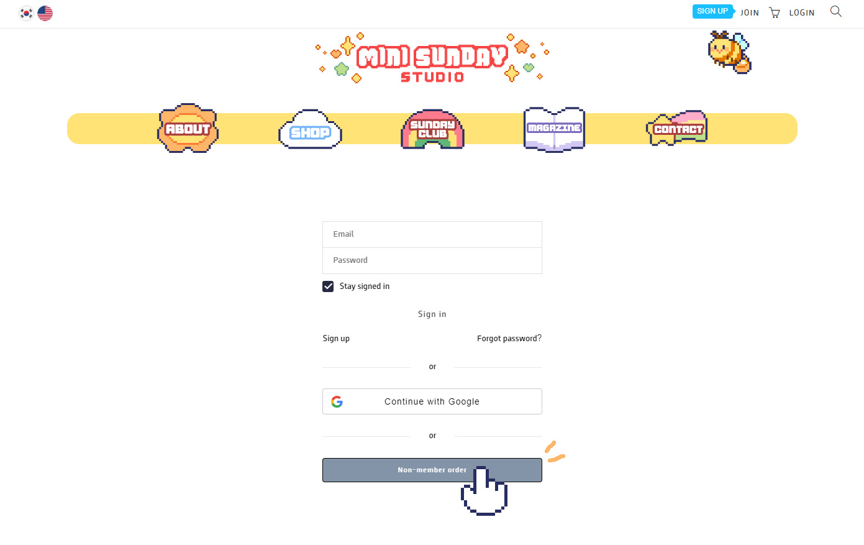Click LOGIN in the top bar
Viewport: 864px width, 545px height.
802,12
